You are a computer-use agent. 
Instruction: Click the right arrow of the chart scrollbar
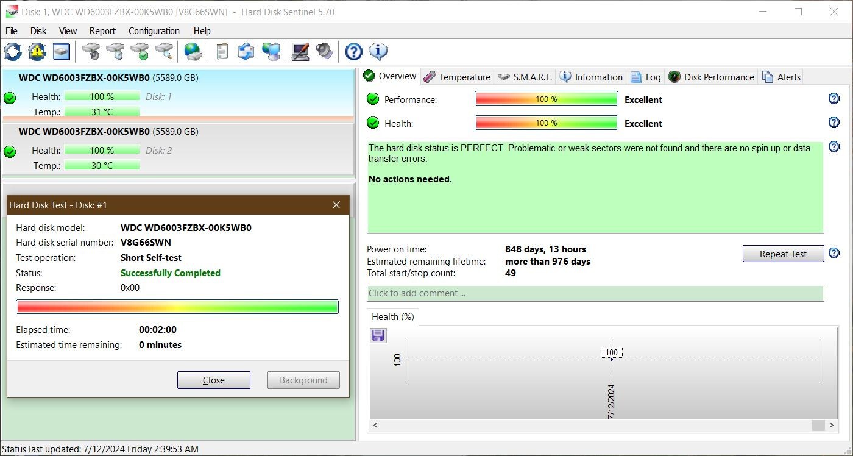tap(831, 426)
